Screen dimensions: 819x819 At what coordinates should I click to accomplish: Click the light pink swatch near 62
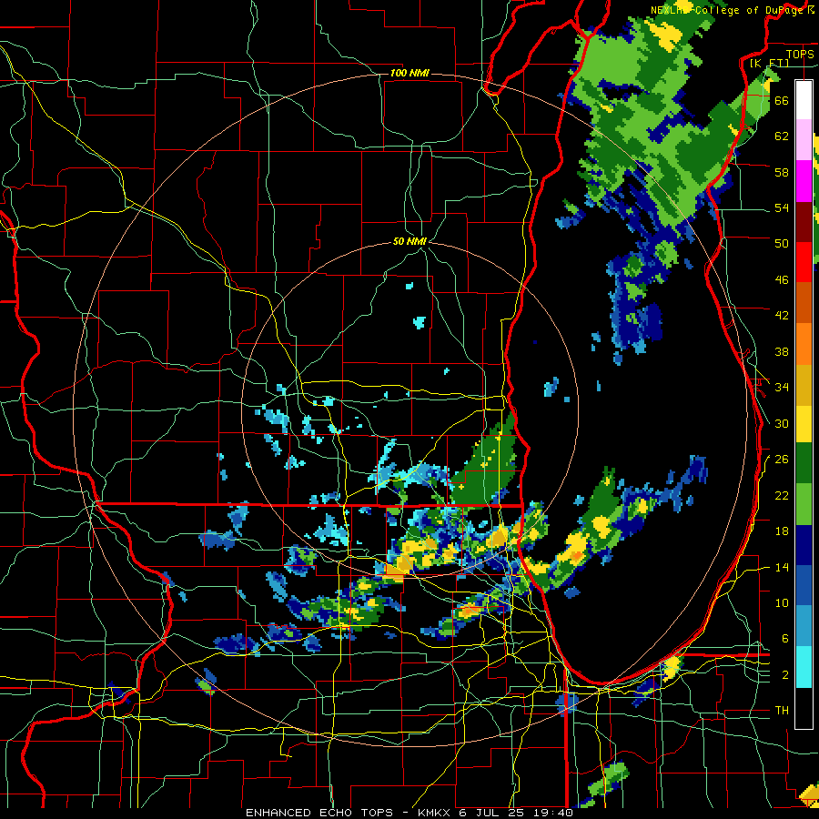pyautogui.click(x=804, y=140)
